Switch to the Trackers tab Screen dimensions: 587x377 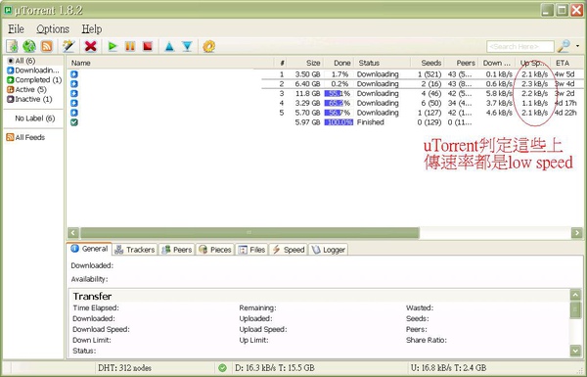(135, 250)
